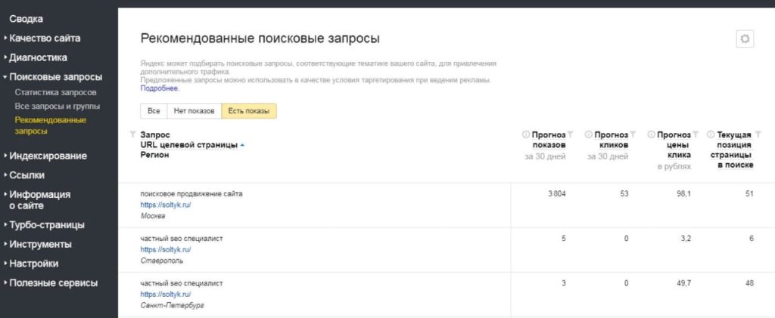Click the 98,1 click price value

coord(684,194)
